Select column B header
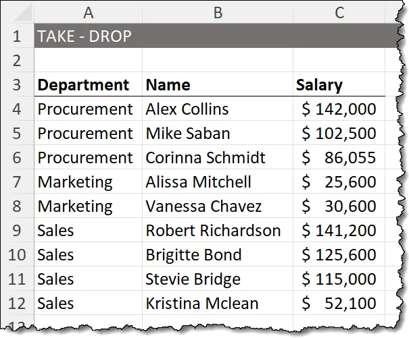Screen dimensions: 409x338 pos(218,11)
